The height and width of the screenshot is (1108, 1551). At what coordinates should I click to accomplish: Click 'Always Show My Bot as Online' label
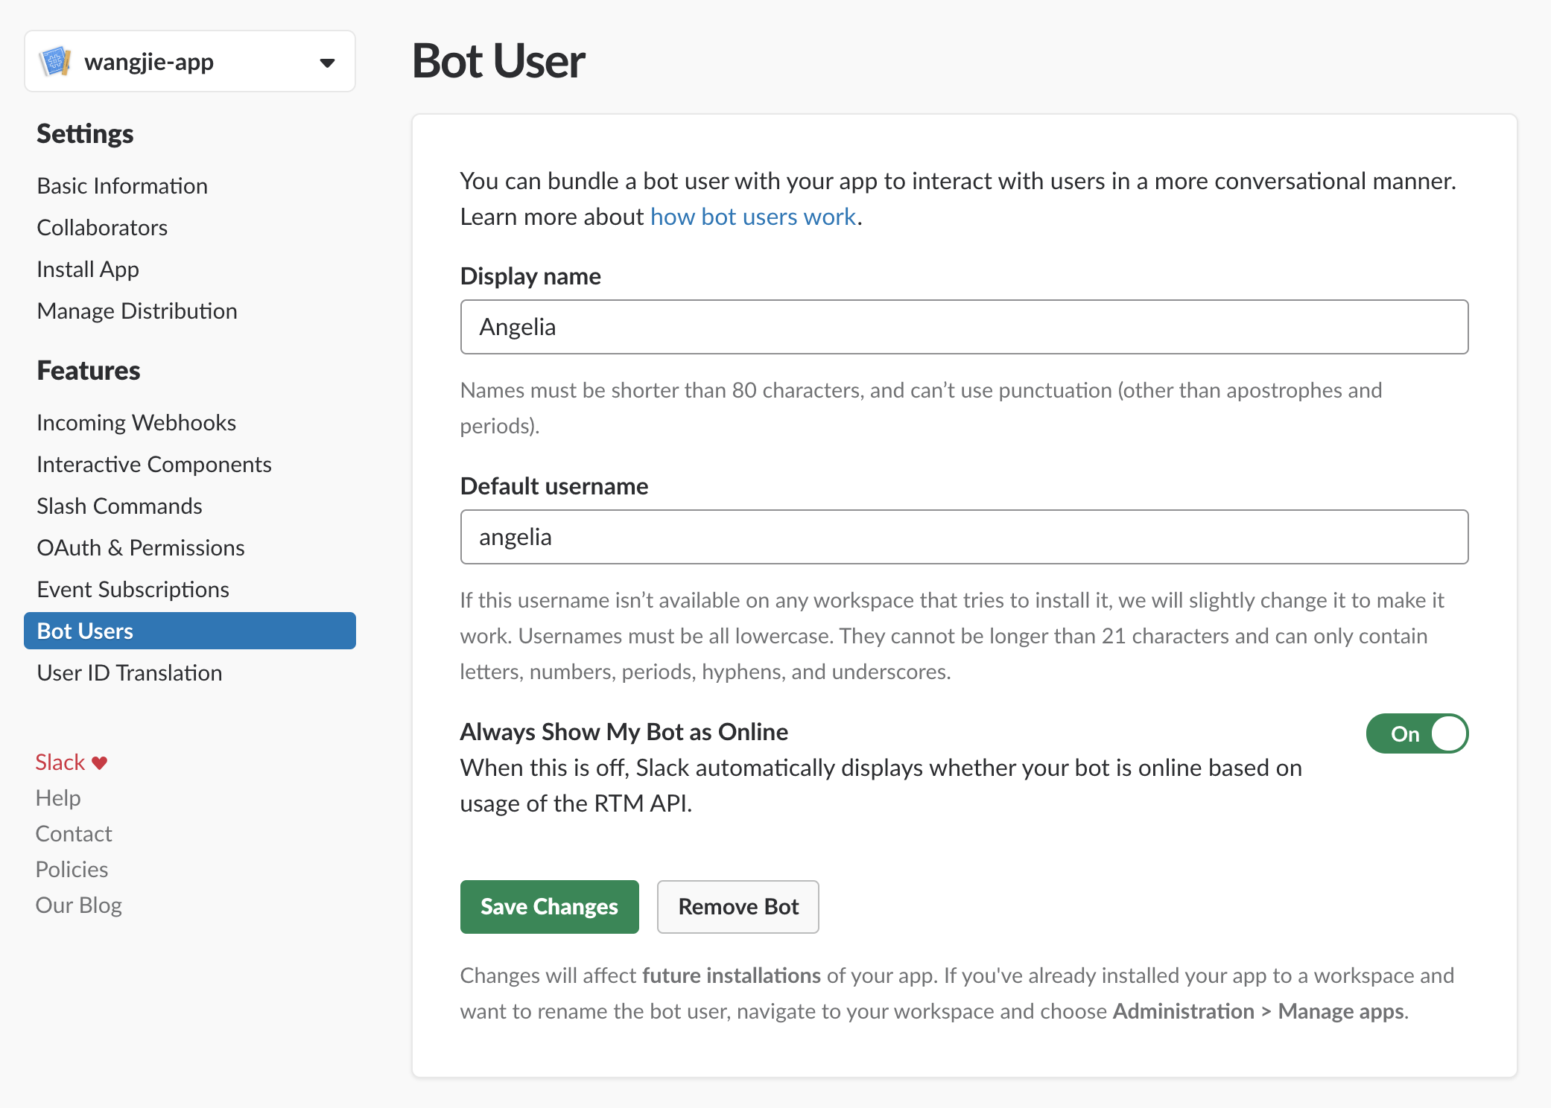tap(624, 731)
